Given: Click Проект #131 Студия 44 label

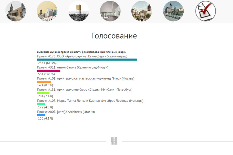Looking at the screenshot, I should 85,90.
